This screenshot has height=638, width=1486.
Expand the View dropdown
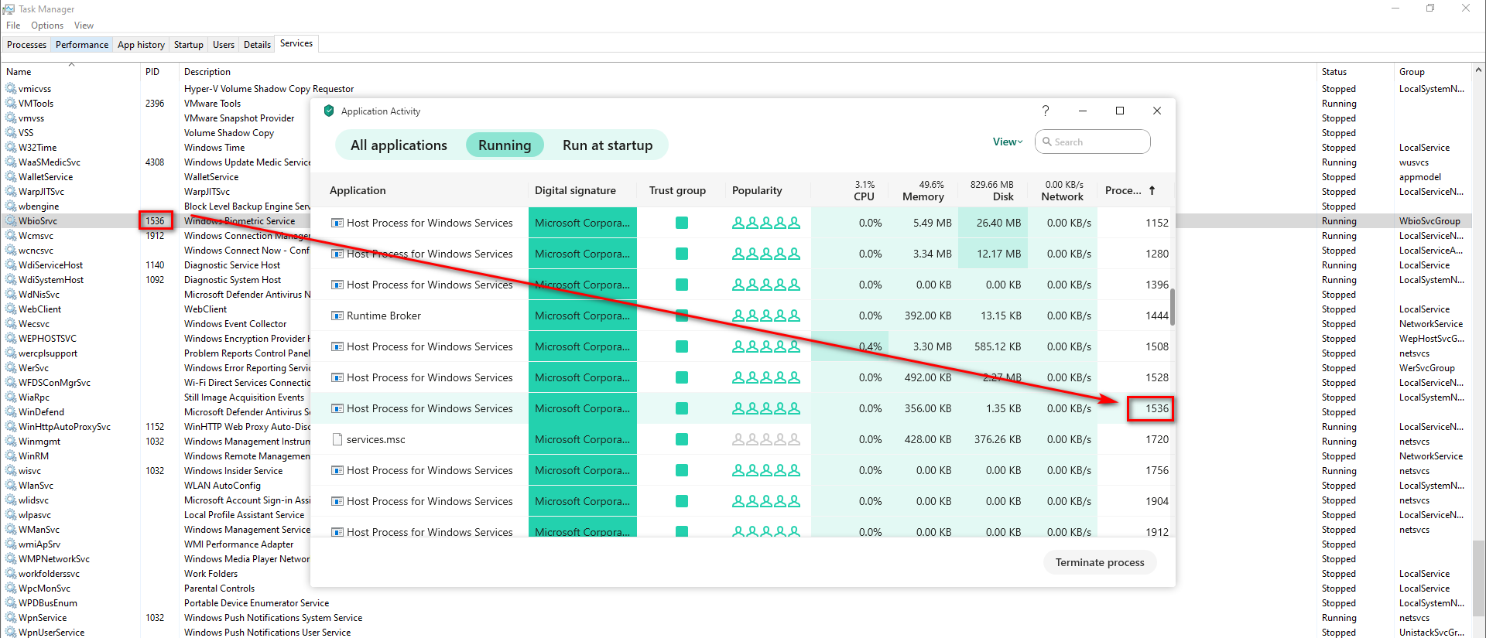(x=1008, y=142)
